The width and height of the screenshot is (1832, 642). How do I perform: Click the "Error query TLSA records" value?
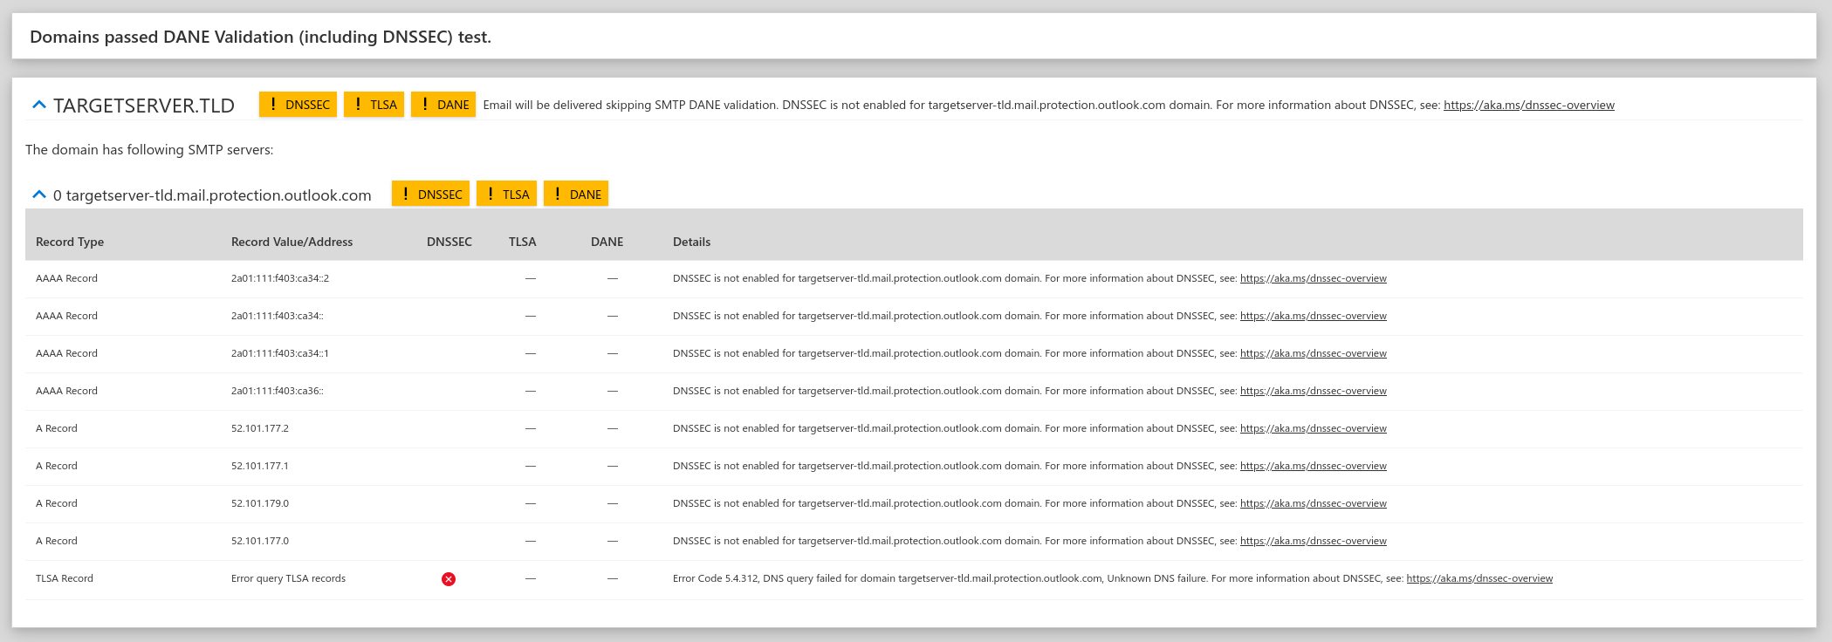click(x=289, y=578)
